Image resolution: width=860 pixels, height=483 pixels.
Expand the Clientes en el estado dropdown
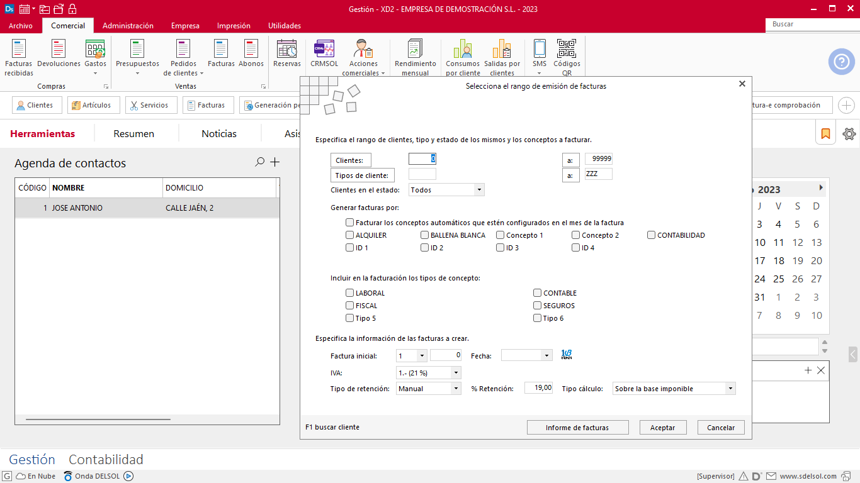tap(479, 190)
